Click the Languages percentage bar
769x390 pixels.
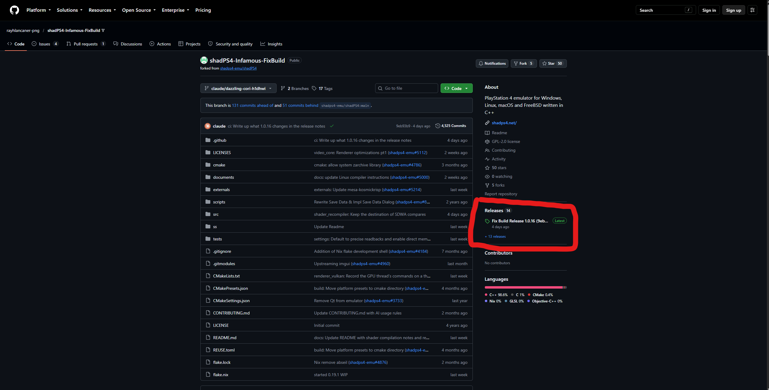click(x=526, y=287)
